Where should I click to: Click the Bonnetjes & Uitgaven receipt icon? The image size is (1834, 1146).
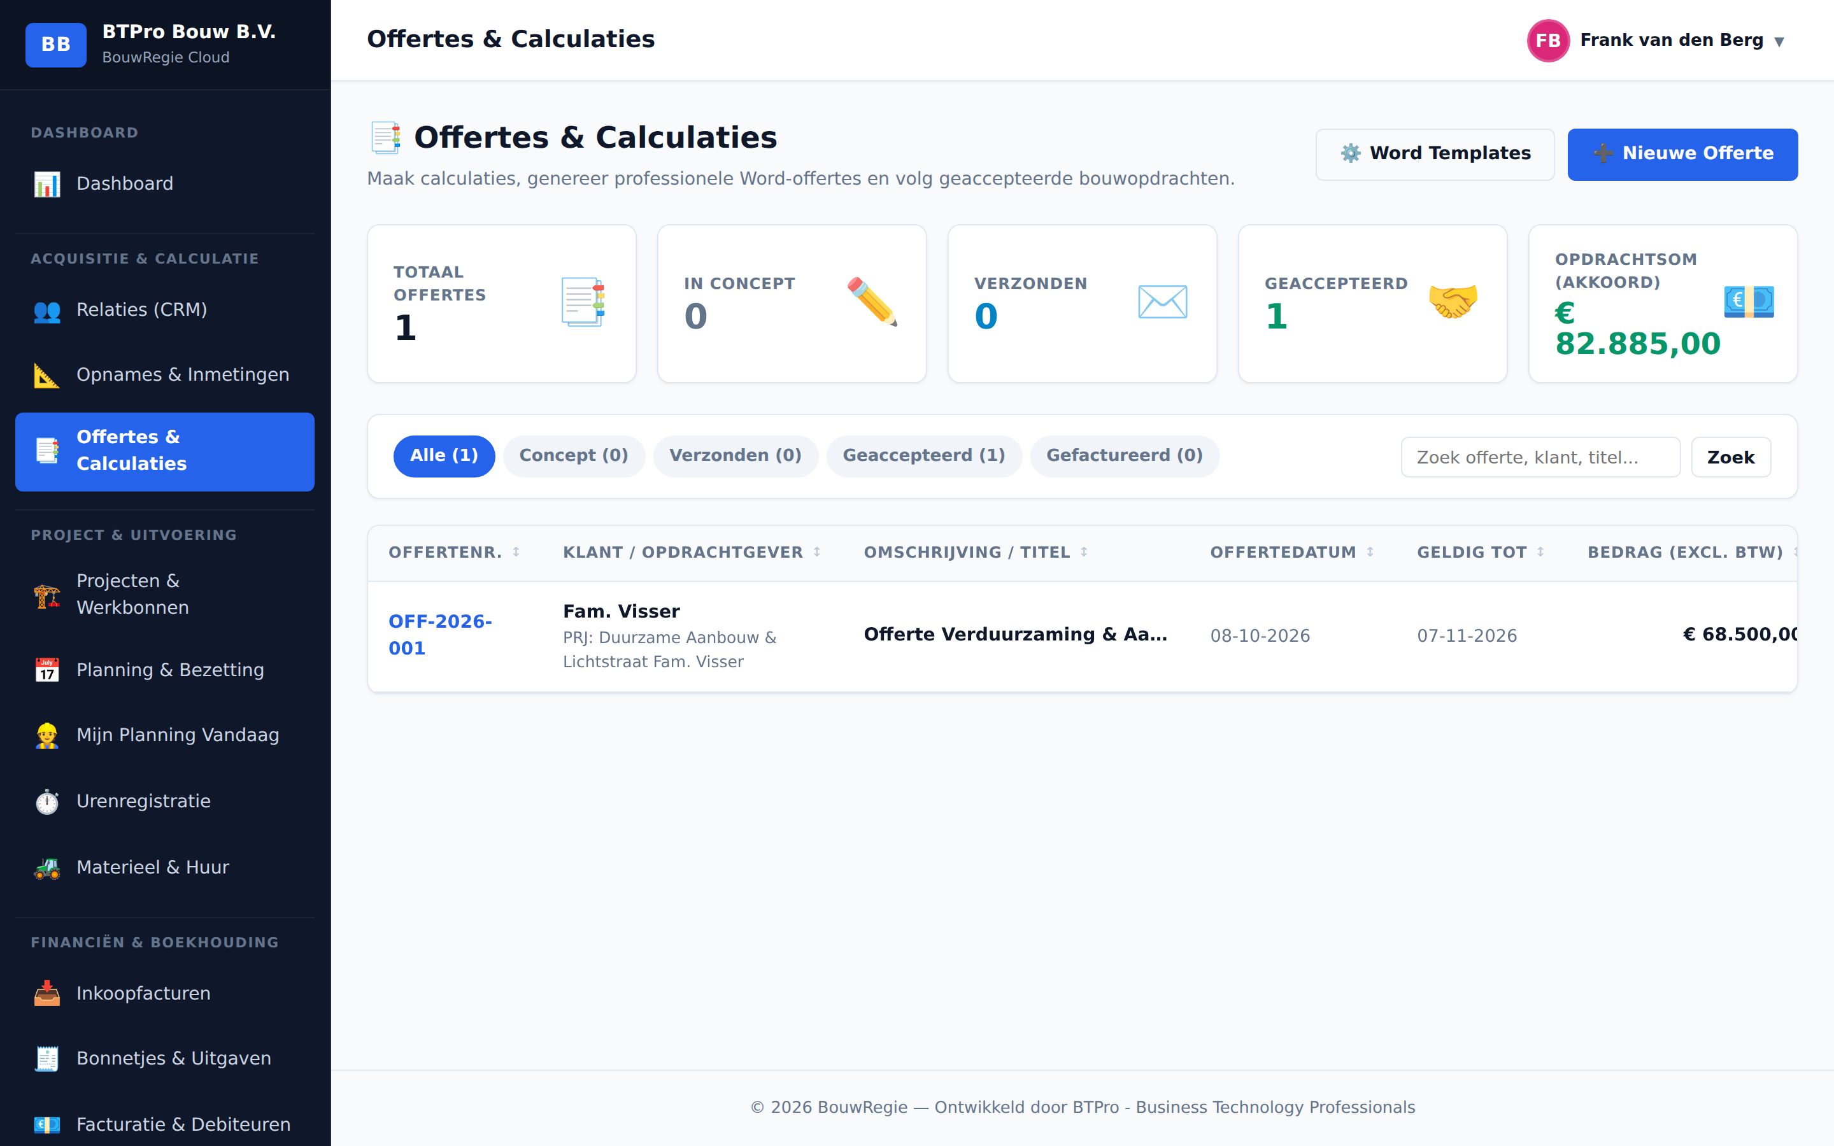coord(47,1058)
